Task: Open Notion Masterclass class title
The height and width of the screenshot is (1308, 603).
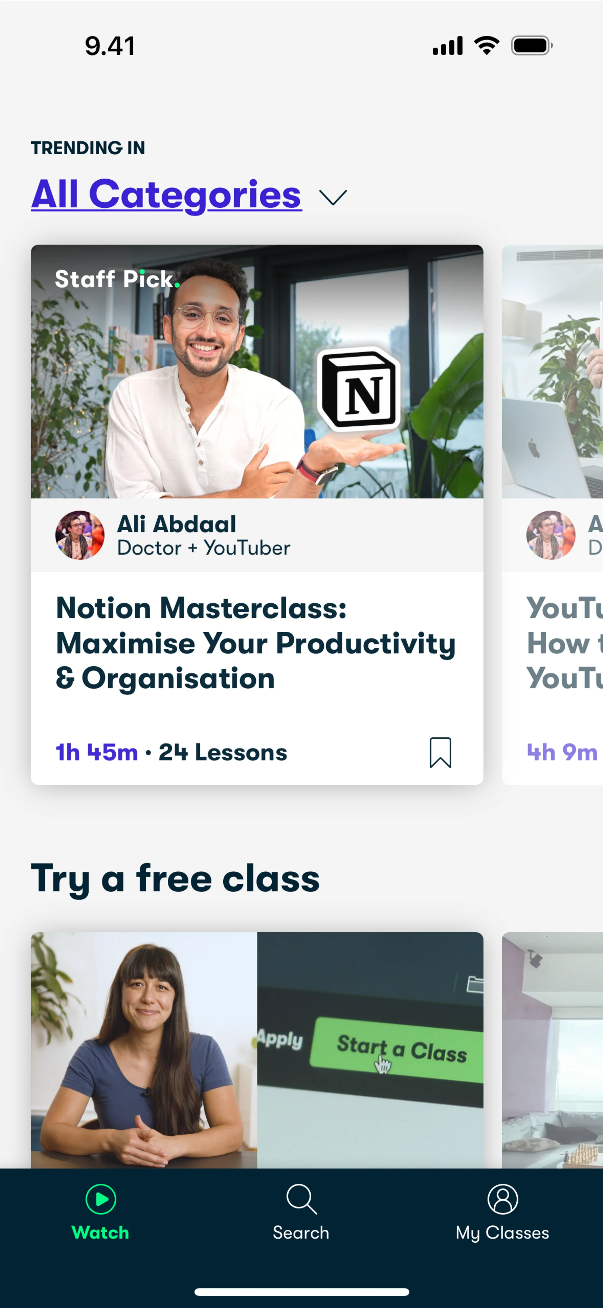Action: point(256,643)
